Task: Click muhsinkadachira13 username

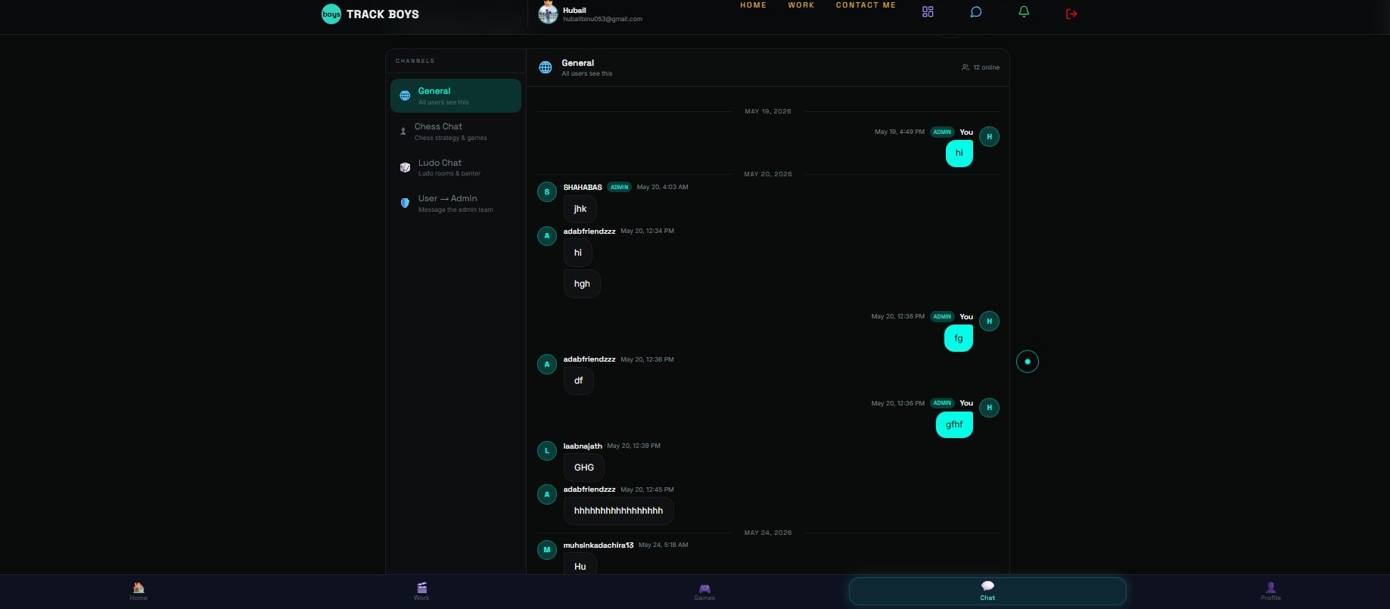Action: pyautogui.click(x=599, y=545)
